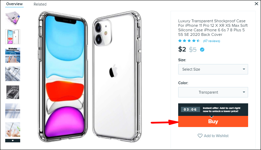Viewport: 261px width, 150px height.
Task: Select the sixth product thumbnail
Action: (x=13, y=111)
